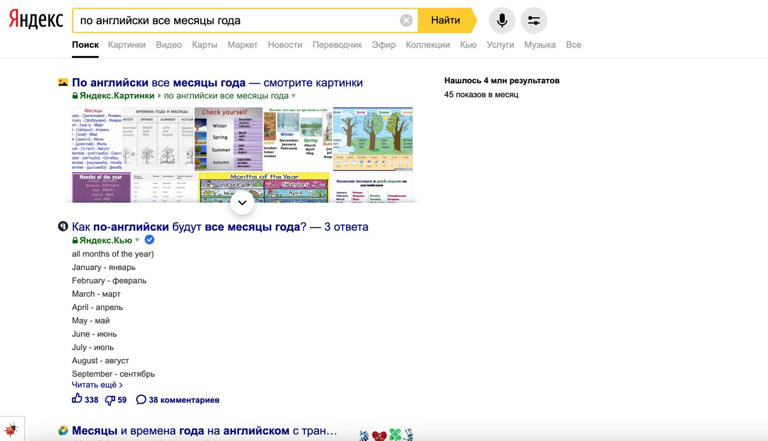
Task: Click the verified badge next to Яндекс.Кью
Action: [x=149, y=240]
